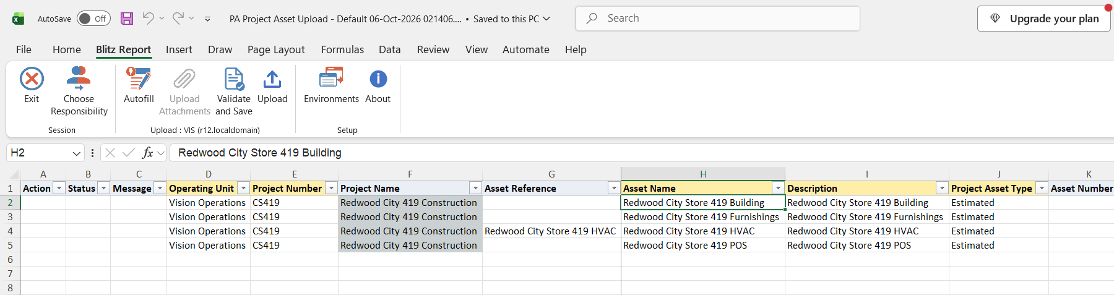The height and width of the screenshot is (295, 1114).
Task: Open the Message column filter dropdown
Action: pyautogui.click(x=160, y=188)
